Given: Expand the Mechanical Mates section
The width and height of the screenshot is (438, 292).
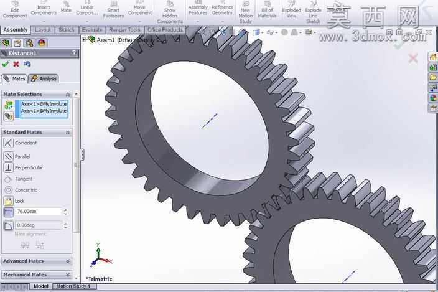Looking at the screenshot, I should (68, 275).
